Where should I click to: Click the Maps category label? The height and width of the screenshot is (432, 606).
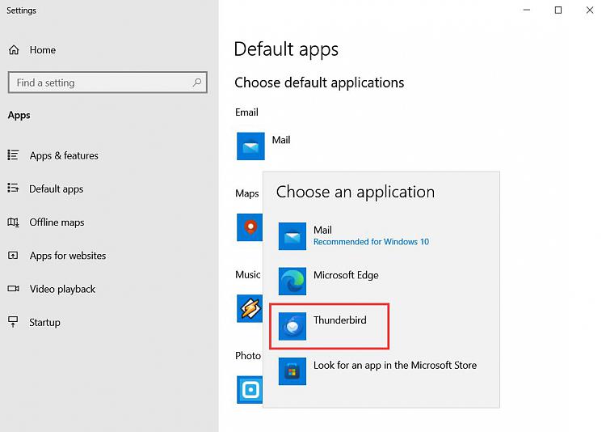coord(247,193)
